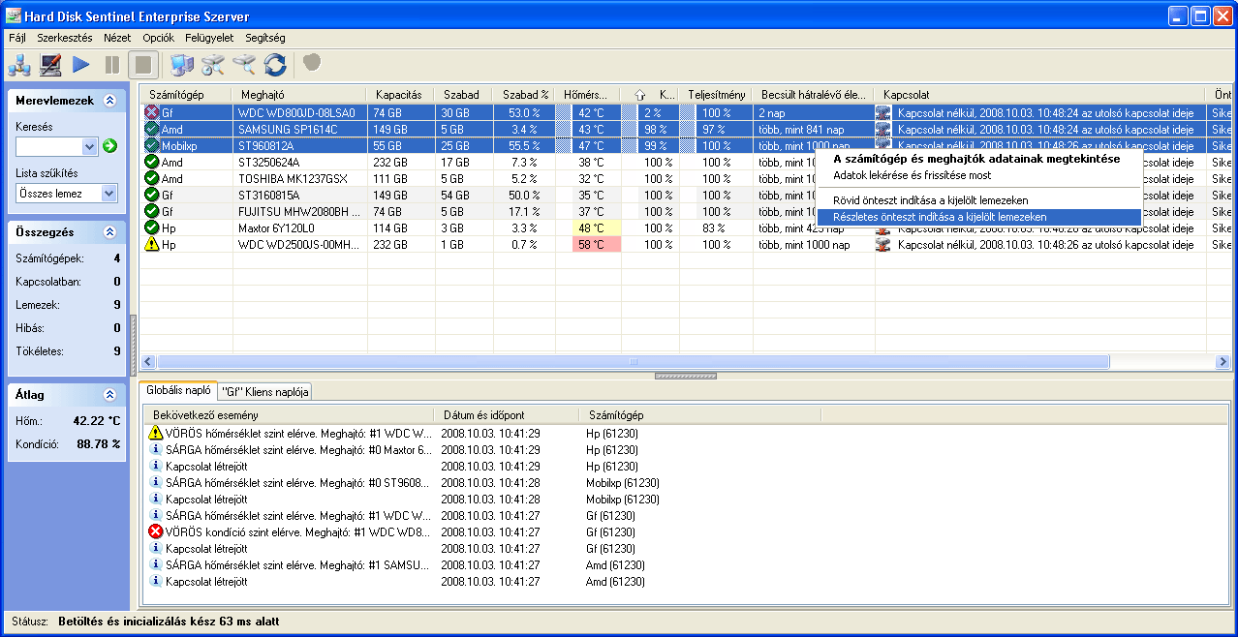Click the computers toolbar icon

181,65
